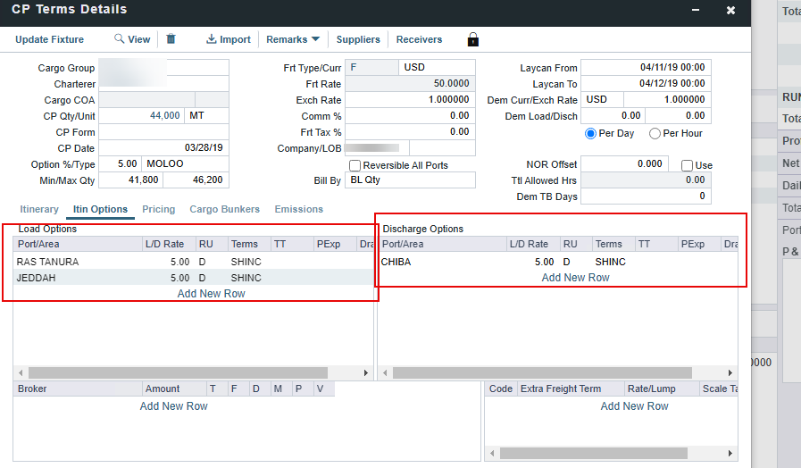Enable Reversible All Ports checkbox

(x=355, y=165)
